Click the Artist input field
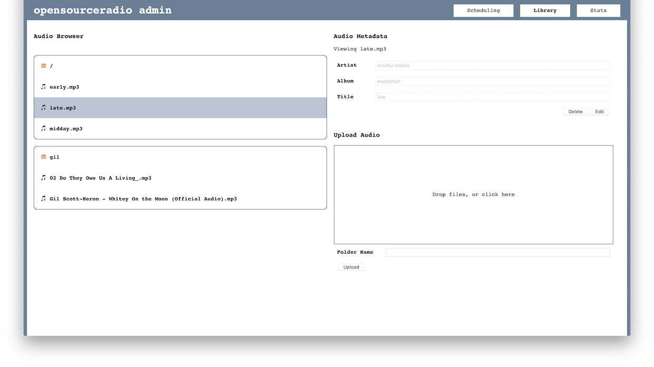Screen dimensions: 654x367 click(492, 65)
